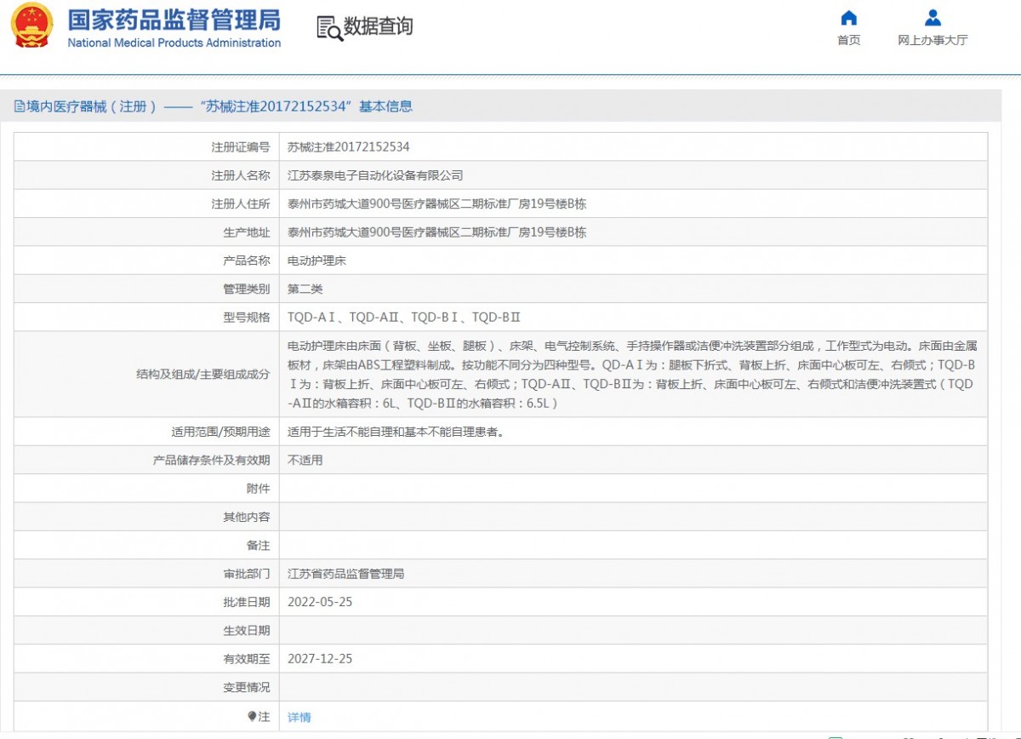Select company name 江苏泰泉电子自动化设备有限公司
The image size is (1021, 739).
375,175
